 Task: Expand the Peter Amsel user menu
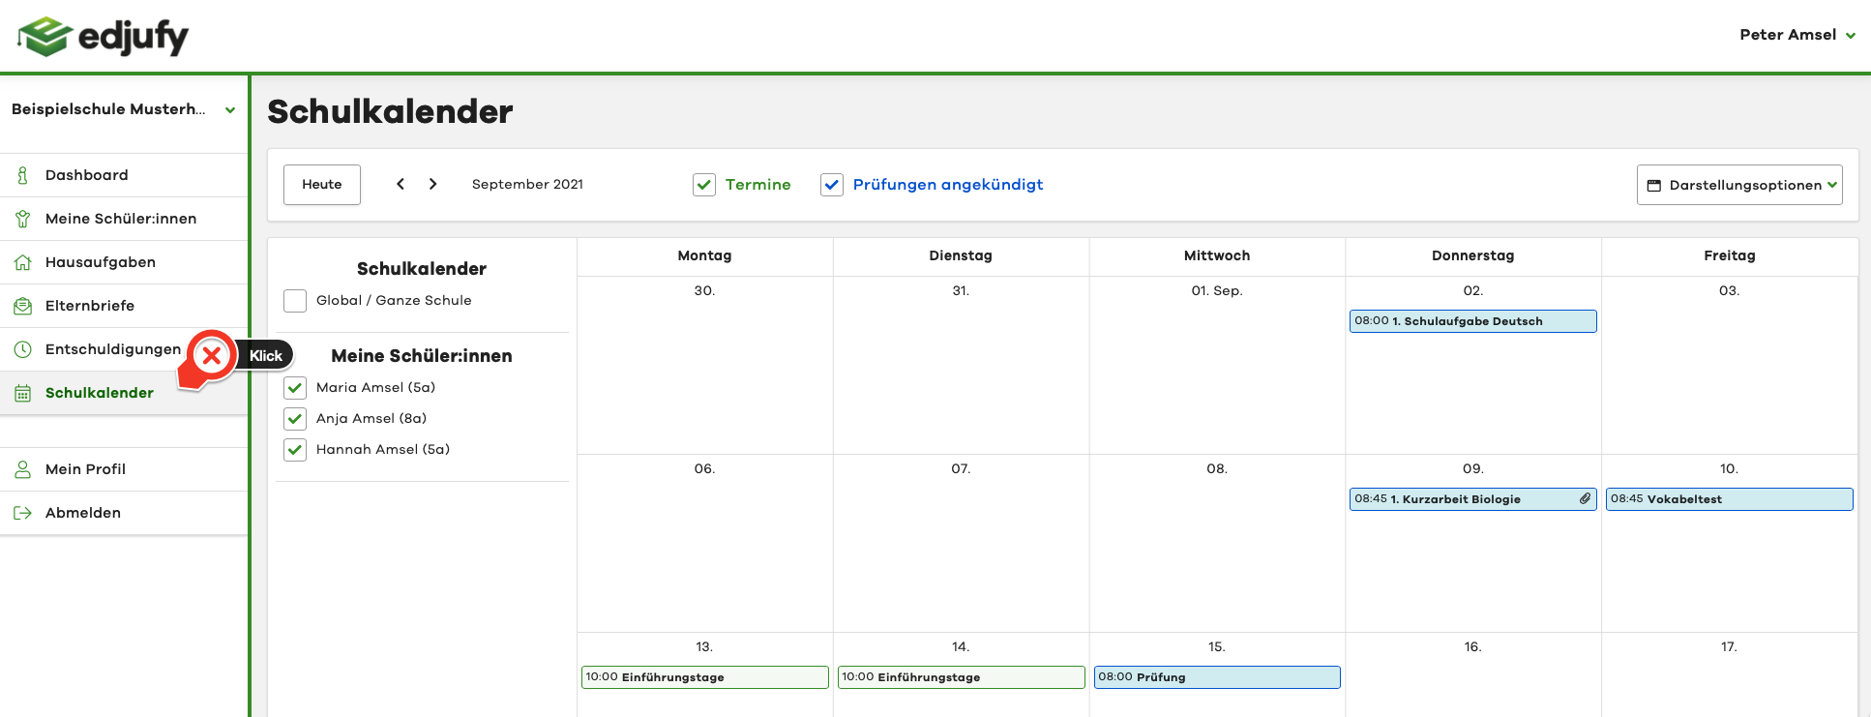point(1797,35)
